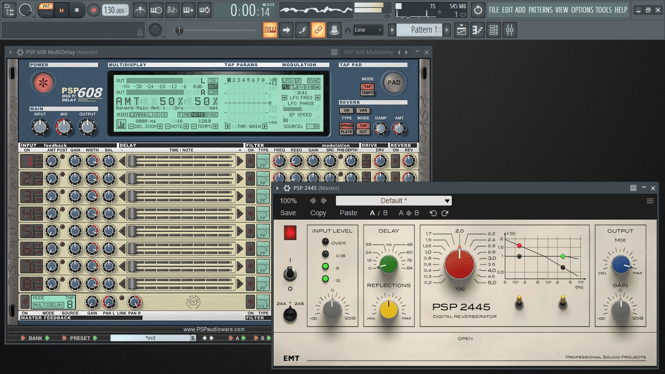Viewport: 665px width, 374px height.
Task: Open the PSP 2445 preset dropdown Default
Action: pos(393,201)
